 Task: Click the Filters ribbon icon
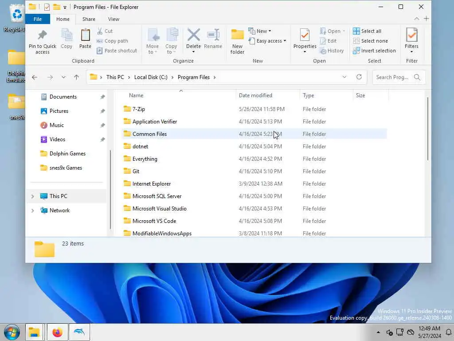tap(411, 35)
